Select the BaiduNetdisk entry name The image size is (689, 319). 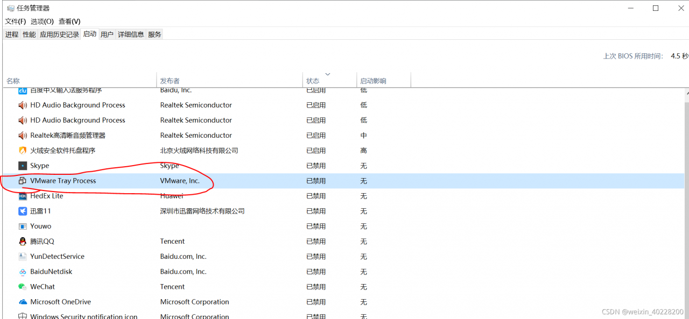click(x=51, y=272)
